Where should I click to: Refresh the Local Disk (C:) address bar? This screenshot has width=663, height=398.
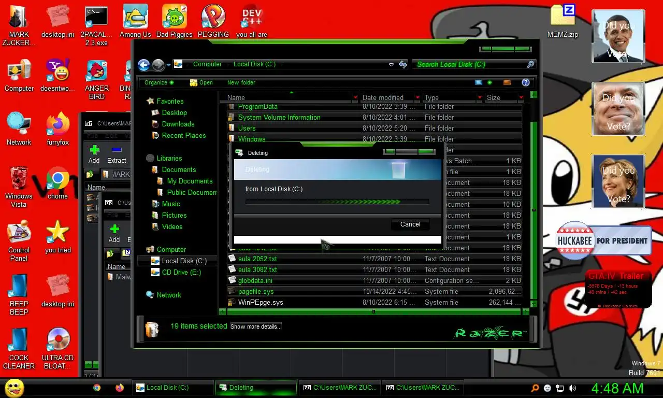[403, 64]
